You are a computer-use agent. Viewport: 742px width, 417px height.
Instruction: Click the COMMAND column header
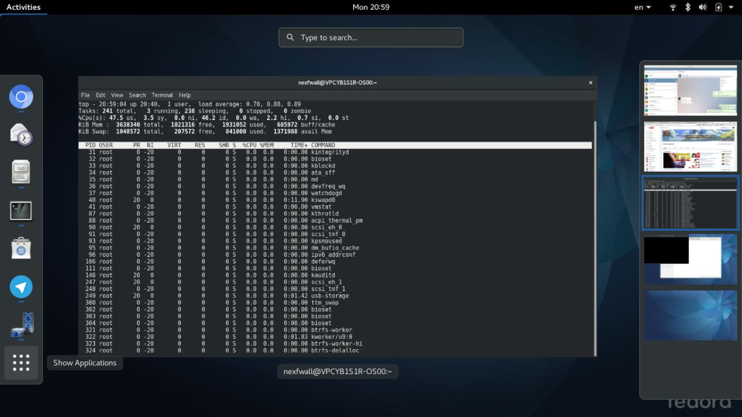click(323, 146)
